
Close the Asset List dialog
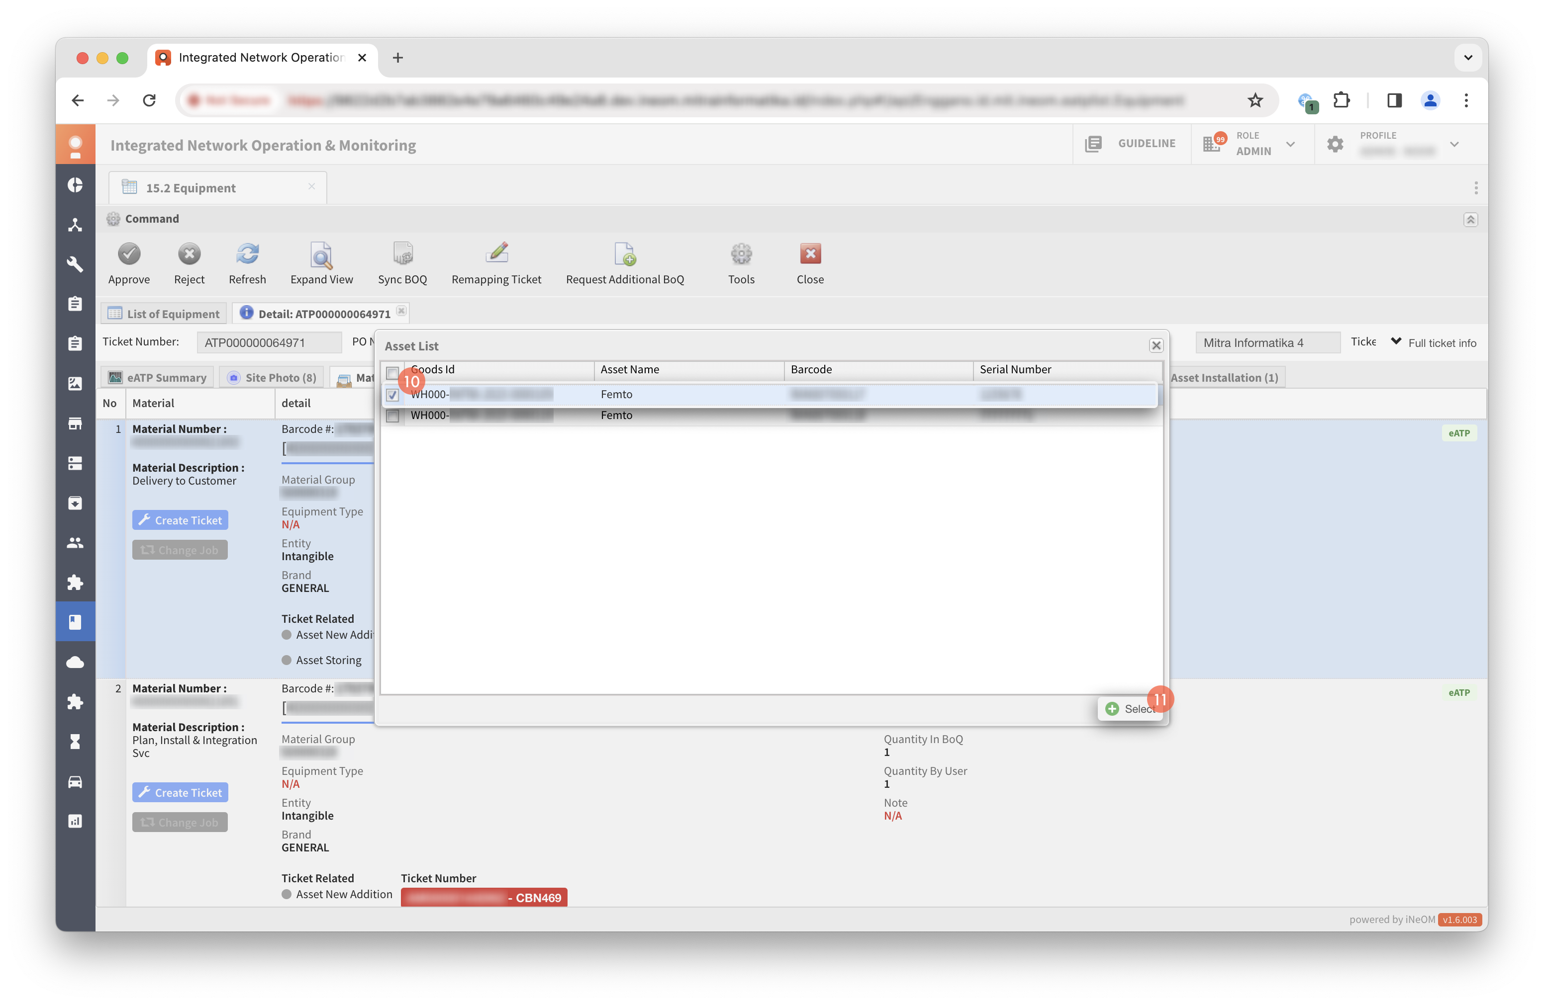pyautogui.click(x=1156, y=345)
